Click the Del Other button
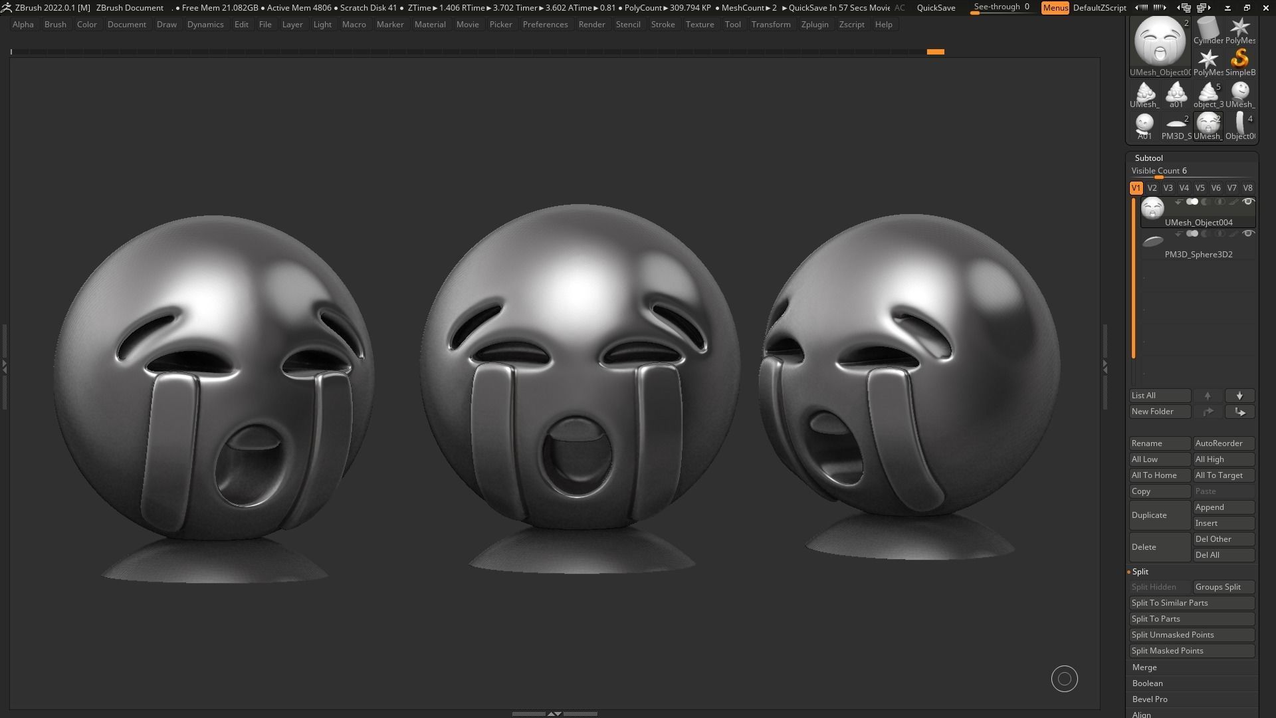Viewport: 1276px width, 718px height. point(1223,539)
